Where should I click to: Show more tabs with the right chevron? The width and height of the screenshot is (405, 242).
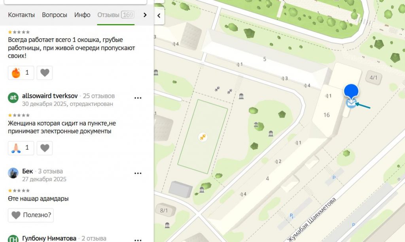point(145,15)
